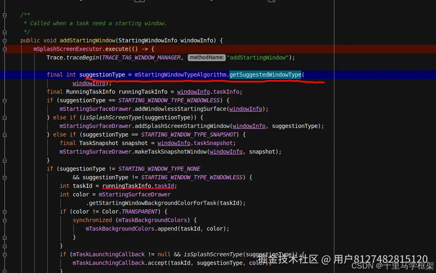
Task: Collapse the Javadoc comment at the '/**' fold marker
Action: click(x=5, y=15)
